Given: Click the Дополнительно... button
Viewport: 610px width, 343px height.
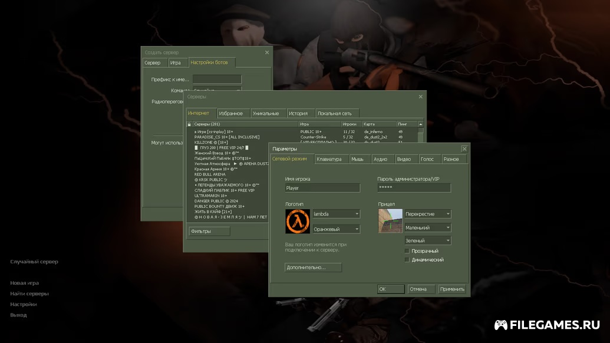Looking at the screenshot, I should click(313, 268).
